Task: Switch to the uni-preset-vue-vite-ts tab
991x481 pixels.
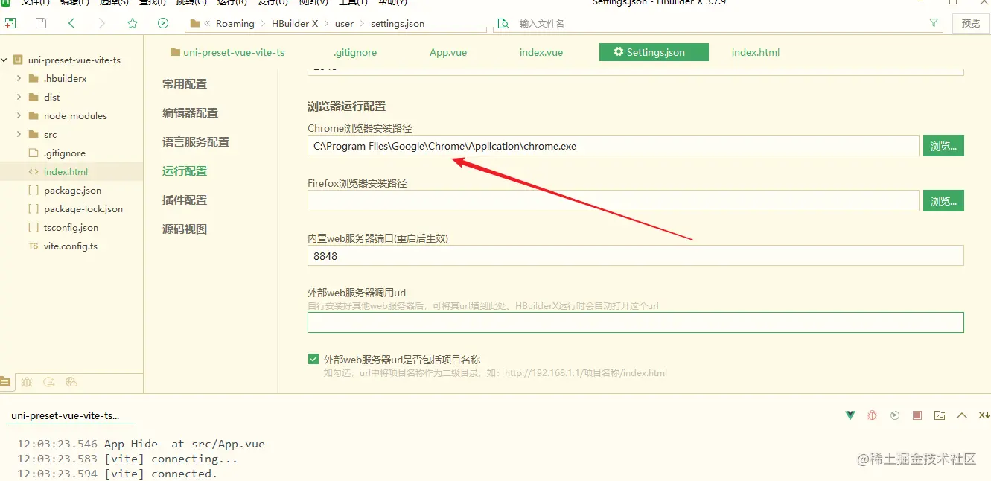Action: (227, 52)
